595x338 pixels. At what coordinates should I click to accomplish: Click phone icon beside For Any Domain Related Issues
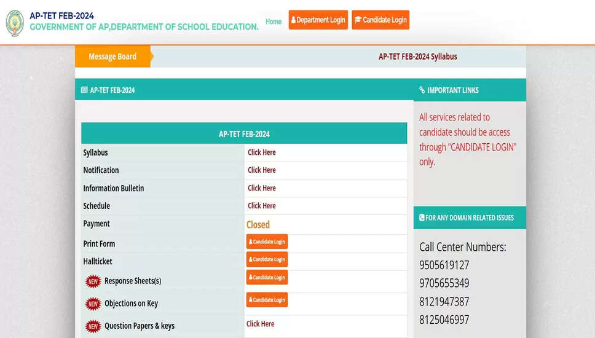point(422,218)
